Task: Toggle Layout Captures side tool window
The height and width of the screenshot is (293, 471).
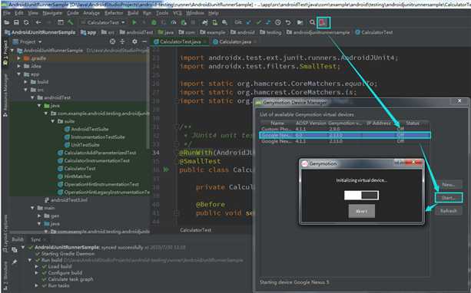Action: tap(5, 234)
